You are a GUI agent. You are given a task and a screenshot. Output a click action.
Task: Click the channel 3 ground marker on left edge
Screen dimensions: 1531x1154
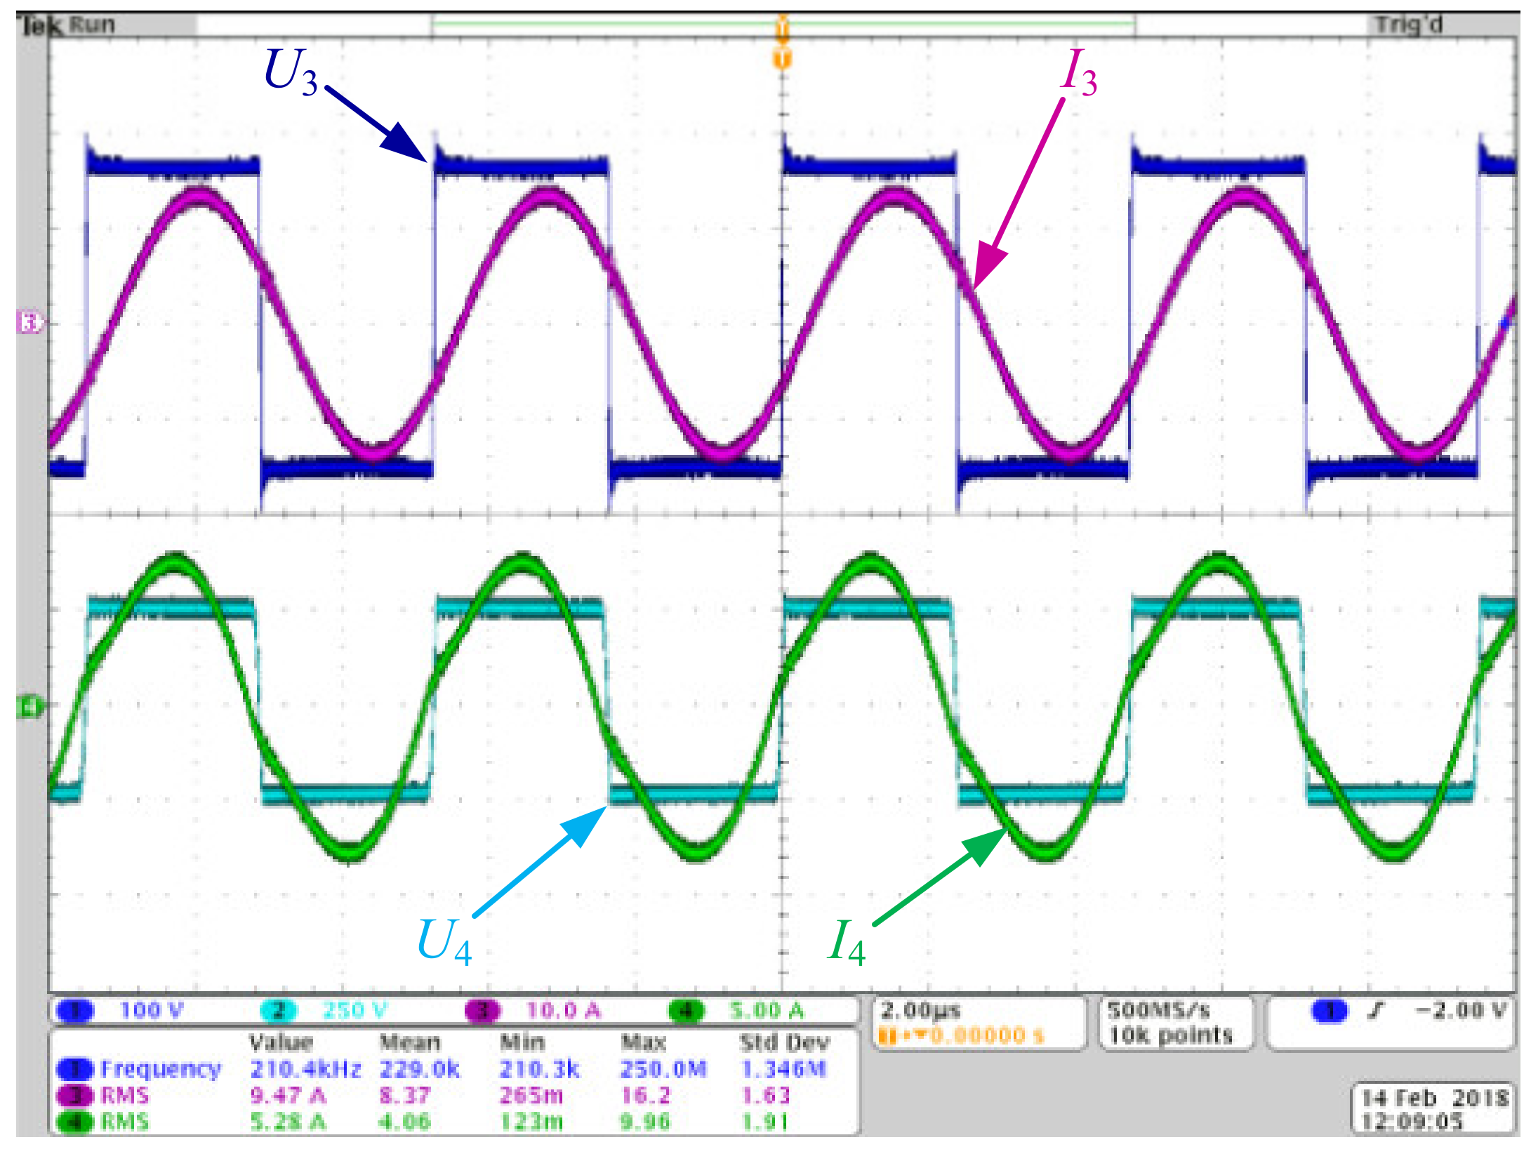pos(30,323)
